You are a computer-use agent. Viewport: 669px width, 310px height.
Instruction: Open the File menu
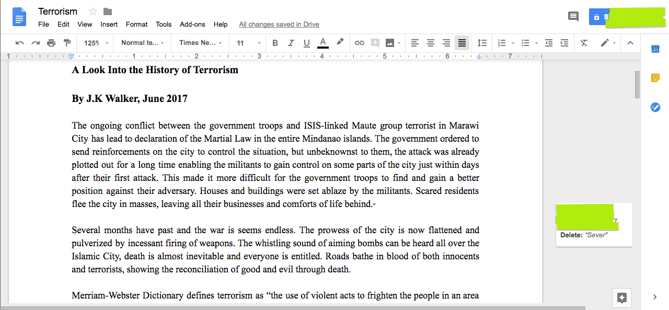click(44, 24)
